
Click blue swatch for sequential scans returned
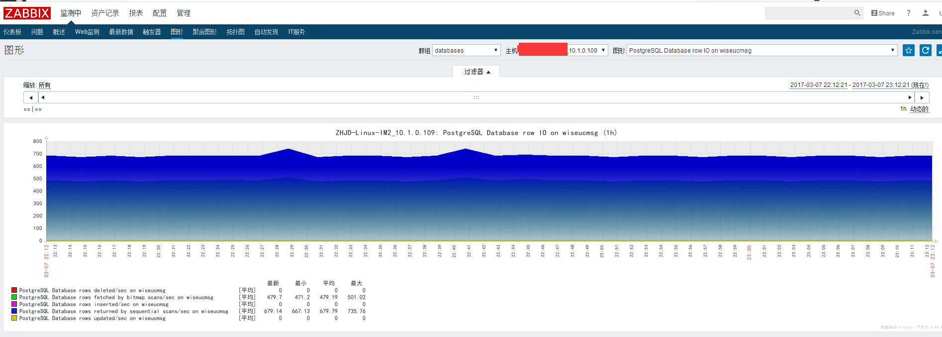point(14,311)
